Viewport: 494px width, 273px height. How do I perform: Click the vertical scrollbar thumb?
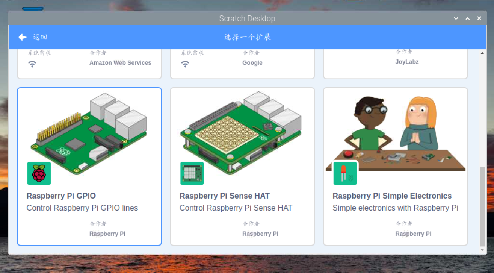(482, 206)
